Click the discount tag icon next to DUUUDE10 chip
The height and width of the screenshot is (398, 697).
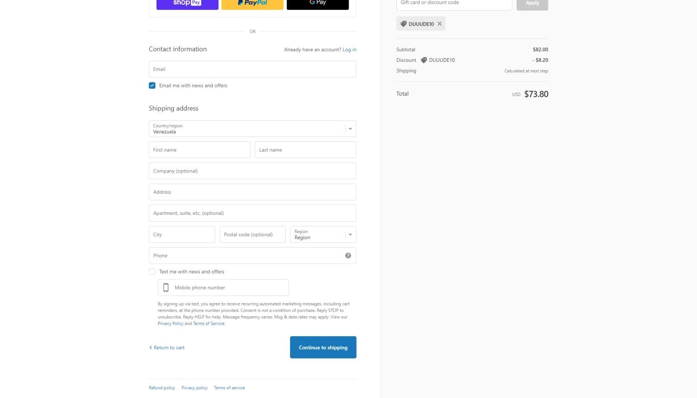[403, 24]
